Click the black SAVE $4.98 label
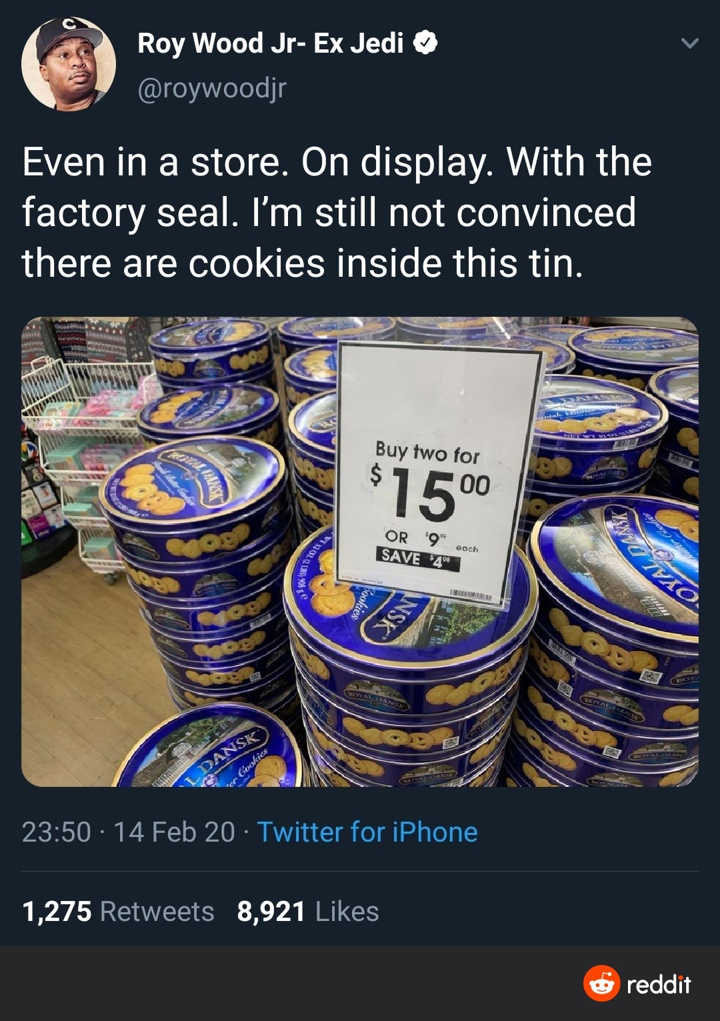This screenshot has height=1021, width=720. tap(419, 556)
